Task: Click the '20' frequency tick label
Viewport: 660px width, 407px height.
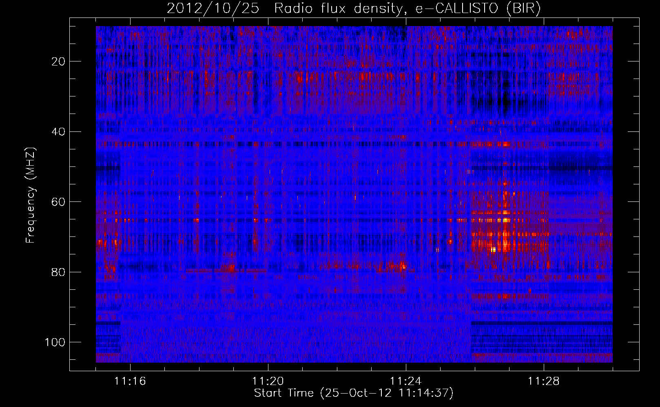Action: coord(59,61)
